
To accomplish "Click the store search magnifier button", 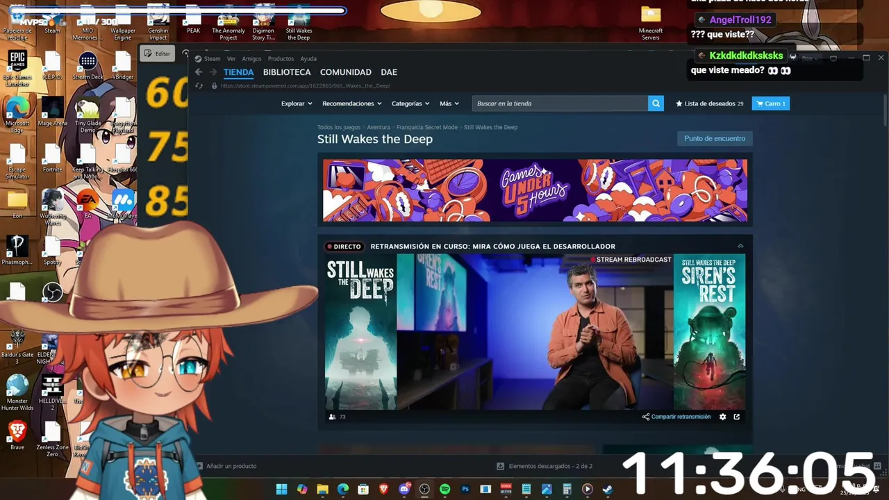I will coord(656,103).
